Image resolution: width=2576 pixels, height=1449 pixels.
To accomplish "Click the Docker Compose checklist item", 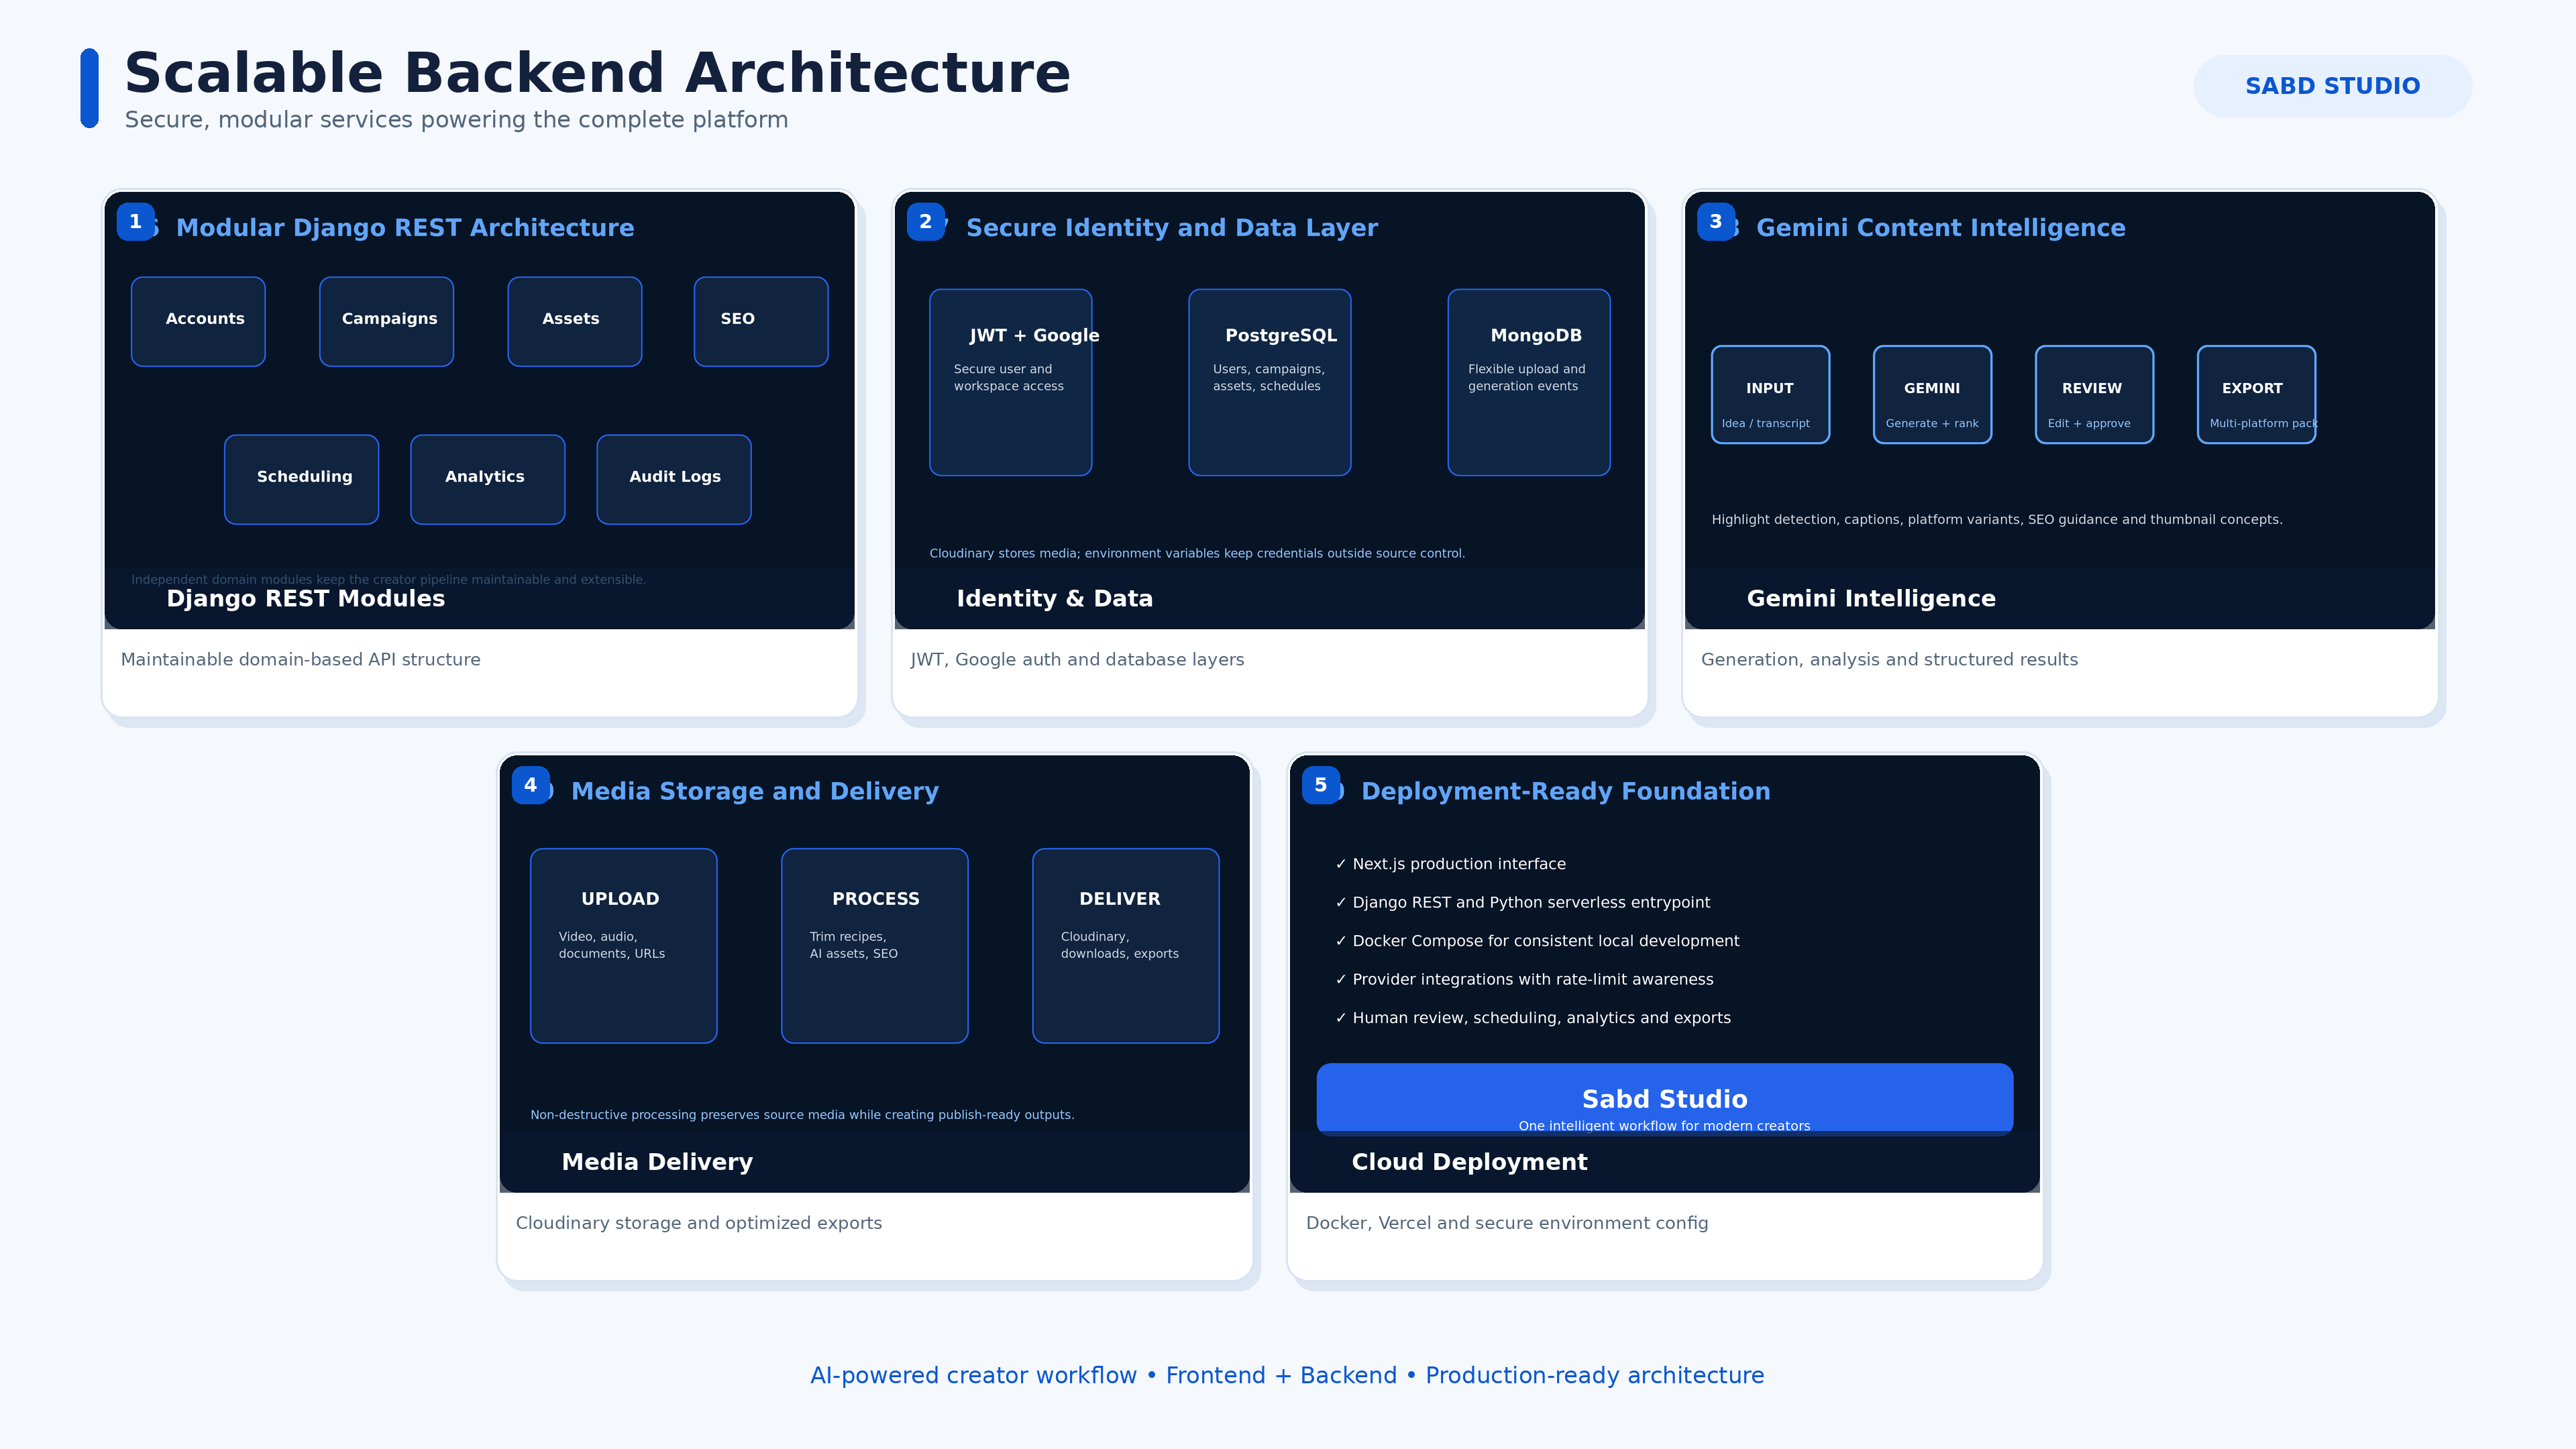I will 1537,941.
